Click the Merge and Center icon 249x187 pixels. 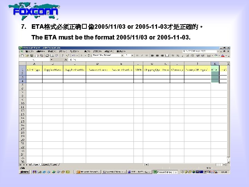point(167,55)
